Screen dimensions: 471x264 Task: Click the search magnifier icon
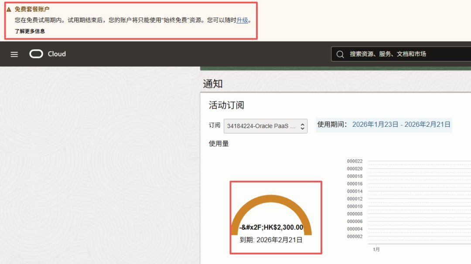[x=340, y=54]
